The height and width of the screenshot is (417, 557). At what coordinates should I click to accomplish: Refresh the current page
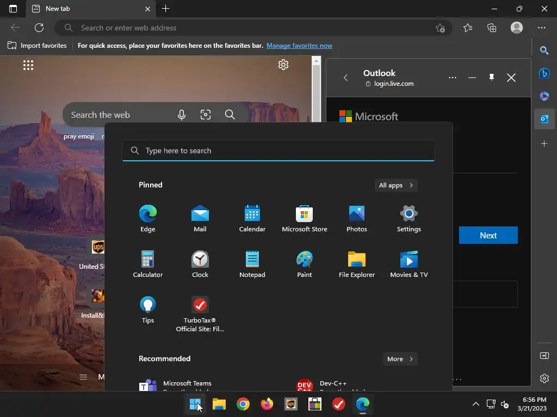[x=39, y=28]
